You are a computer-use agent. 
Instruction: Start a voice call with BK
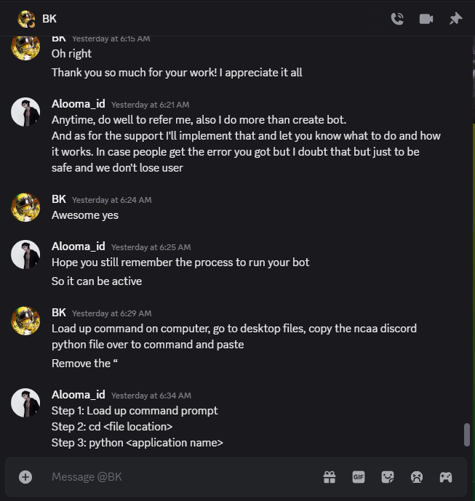point(397,19)
